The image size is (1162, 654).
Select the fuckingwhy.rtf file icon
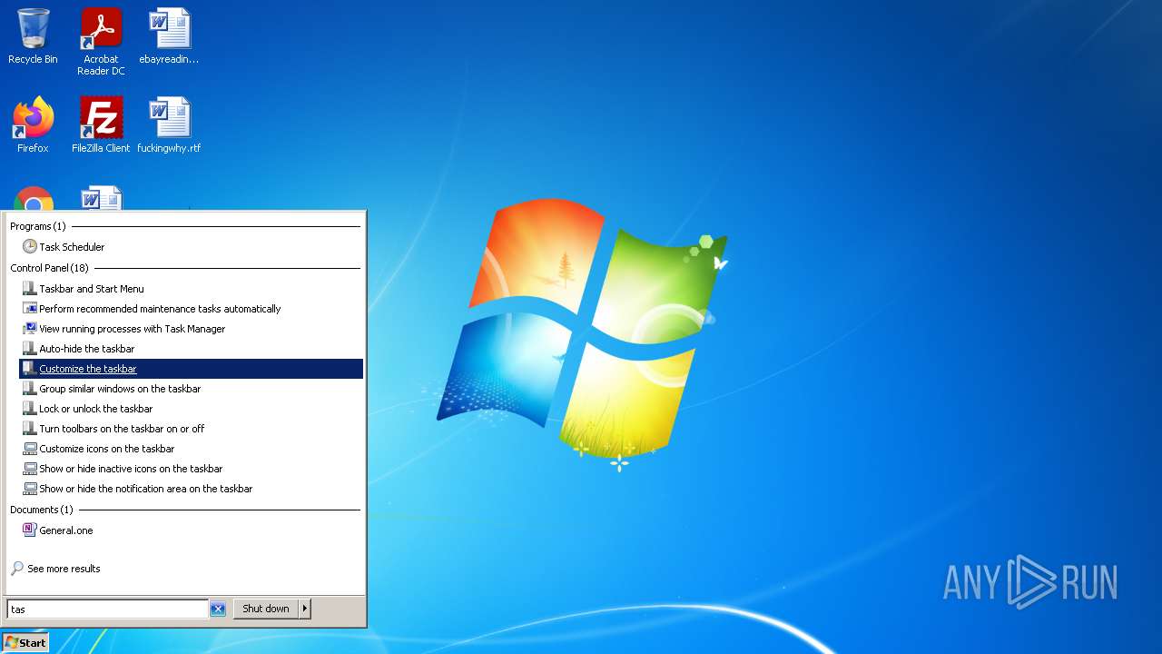tap(169, 125)
